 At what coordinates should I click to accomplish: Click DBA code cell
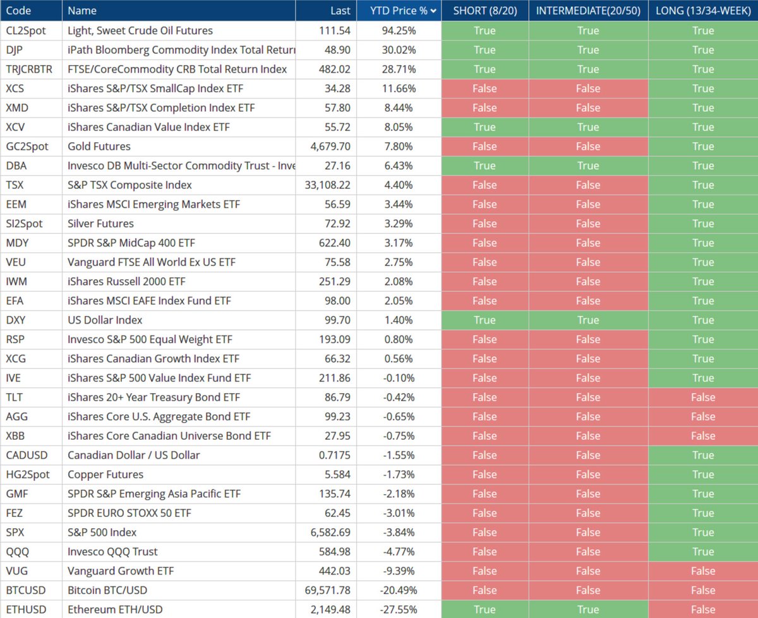pyautogui.click(x=31, y=166)
